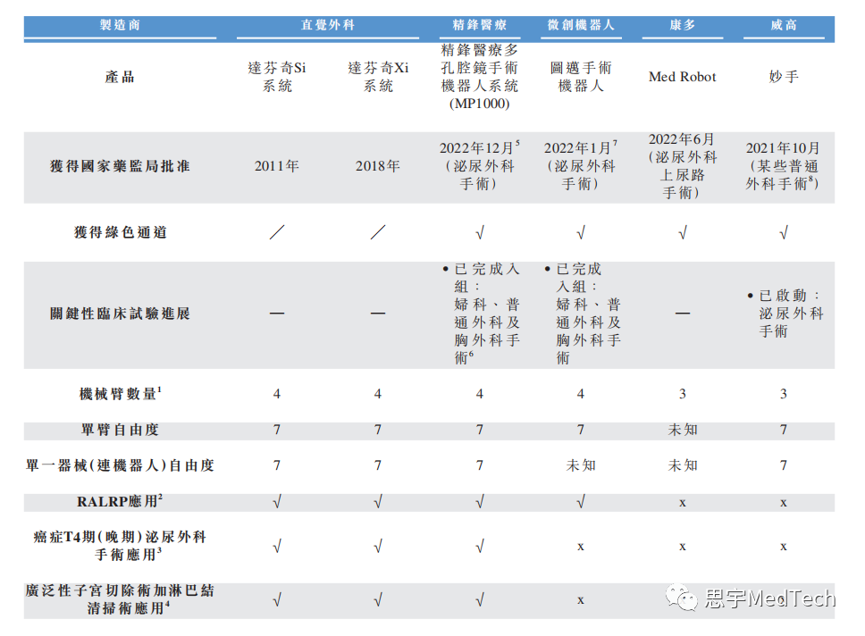Click the 製造商 header cell
This screenshot has width=865, height=636.
[120, 25]
